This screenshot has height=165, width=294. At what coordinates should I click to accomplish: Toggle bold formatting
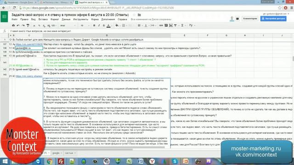[94, 26]
